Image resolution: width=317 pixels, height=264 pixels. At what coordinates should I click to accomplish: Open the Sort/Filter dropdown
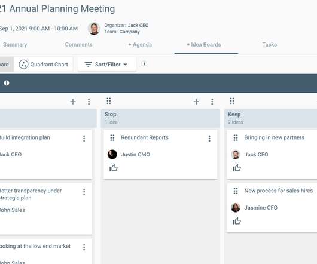[x=106, y=65]
